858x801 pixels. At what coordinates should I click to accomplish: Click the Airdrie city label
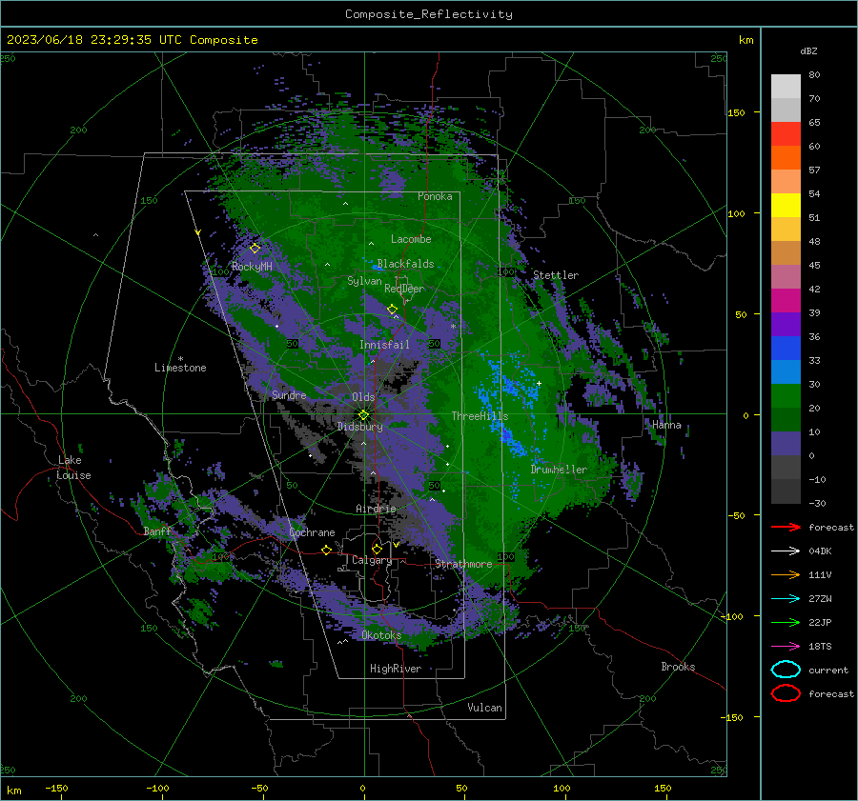point(376,509)
